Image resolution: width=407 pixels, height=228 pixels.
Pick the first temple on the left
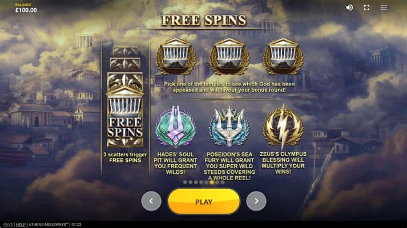click(175, 57)
